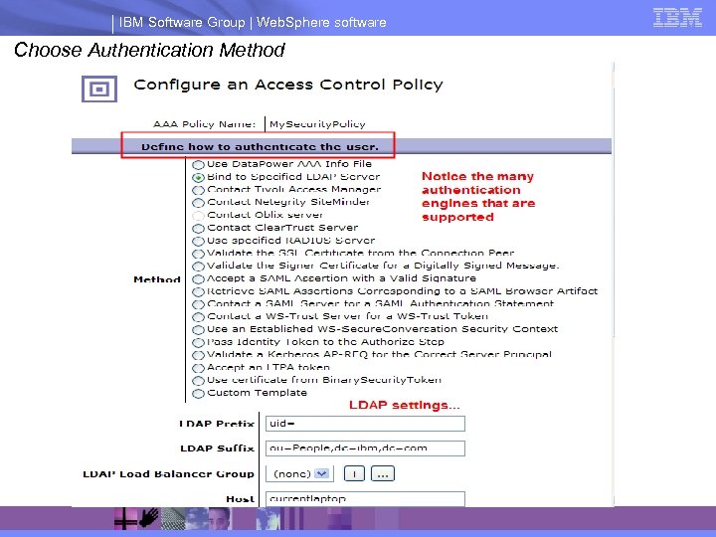Choose the Custom Template radio option

(x=198, y=393)
